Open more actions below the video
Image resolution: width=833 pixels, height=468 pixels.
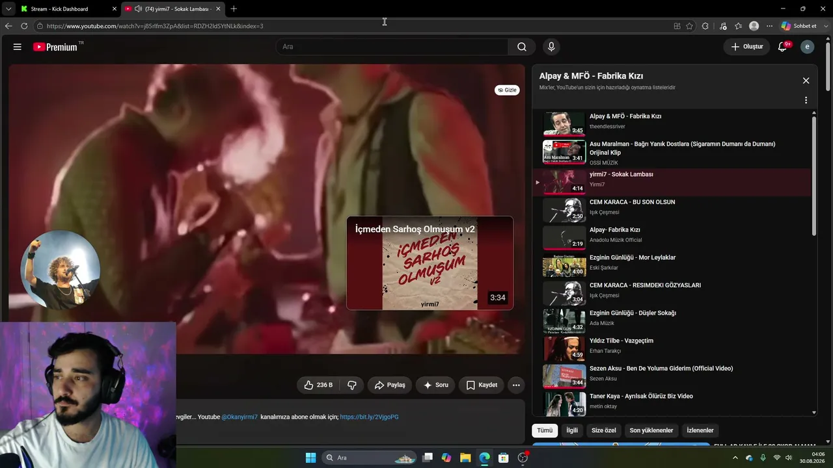click(x=516, y=385)
